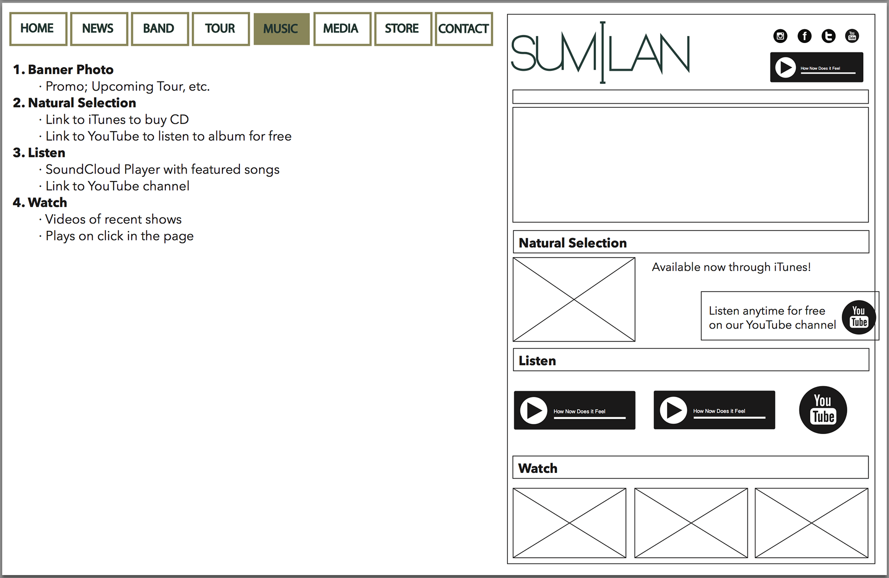Image resolution: width=889 pixels, height=578 pixels.
Task: Open the HOME nav tab
Action: point(38,29)
